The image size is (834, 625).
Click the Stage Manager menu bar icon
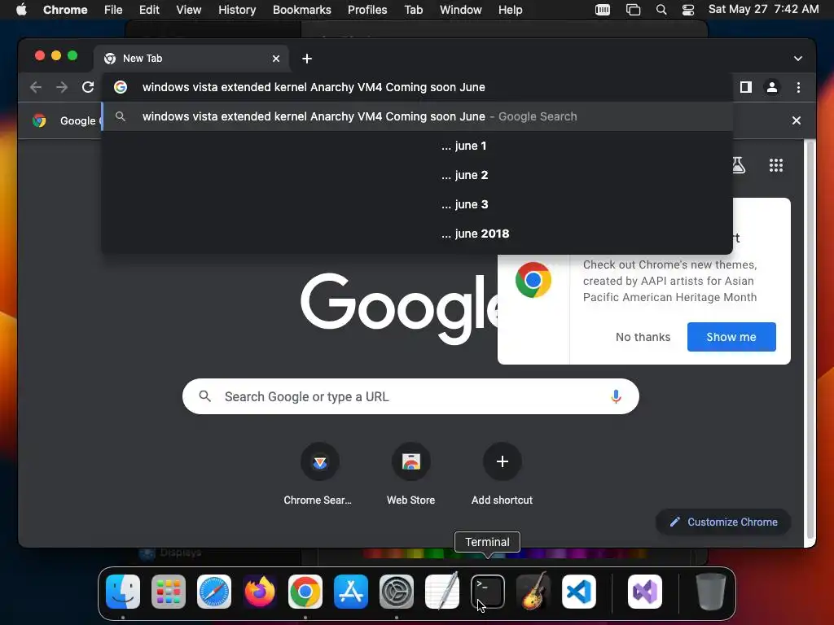coord(633,10)
